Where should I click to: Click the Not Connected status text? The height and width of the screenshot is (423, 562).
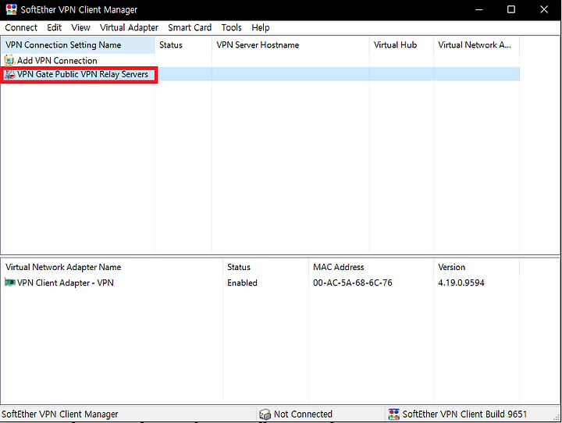(303, 414)
